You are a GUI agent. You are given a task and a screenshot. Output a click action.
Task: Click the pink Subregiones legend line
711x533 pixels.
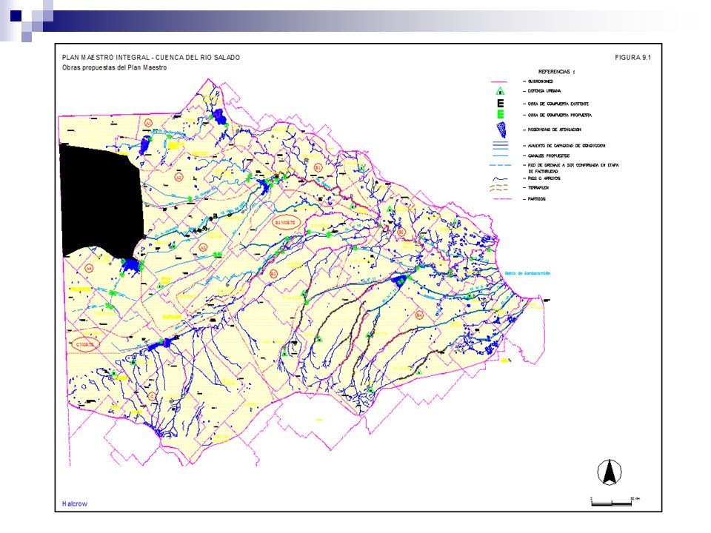point(499,81)
